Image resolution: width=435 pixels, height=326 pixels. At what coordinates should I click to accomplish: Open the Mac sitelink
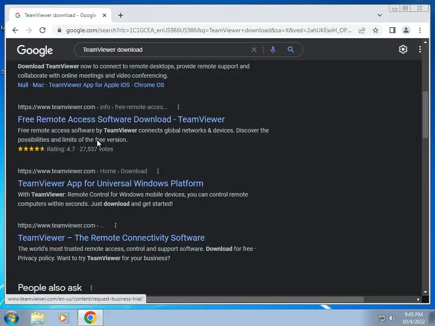[x=39, y=85]
